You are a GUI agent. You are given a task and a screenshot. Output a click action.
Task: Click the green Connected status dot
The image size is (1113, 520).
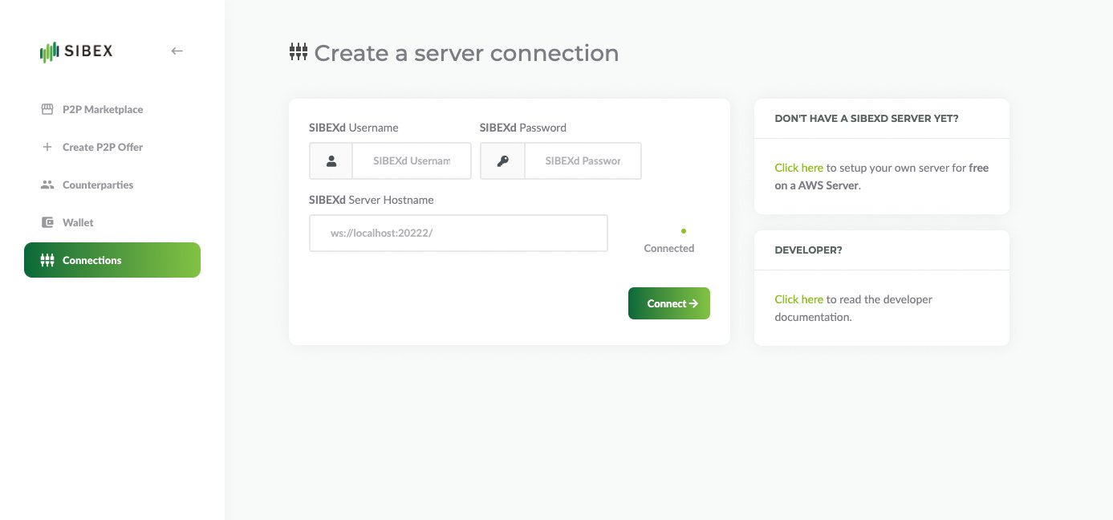(x=683, y=231)
